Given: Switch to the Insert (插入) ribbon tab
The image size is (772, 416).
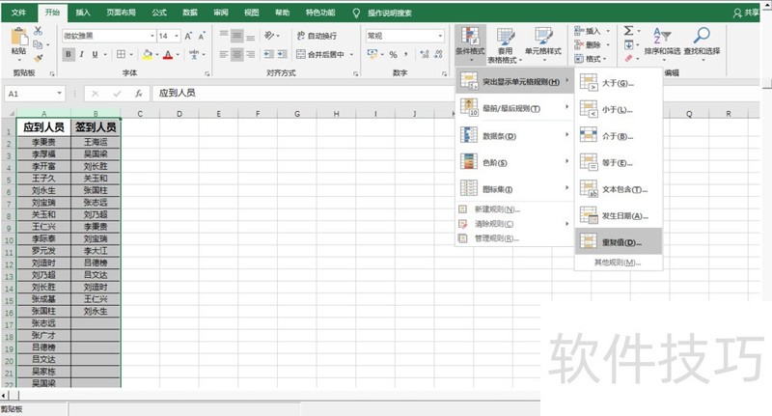Looking at the screenshot, I should coord(83,13).
